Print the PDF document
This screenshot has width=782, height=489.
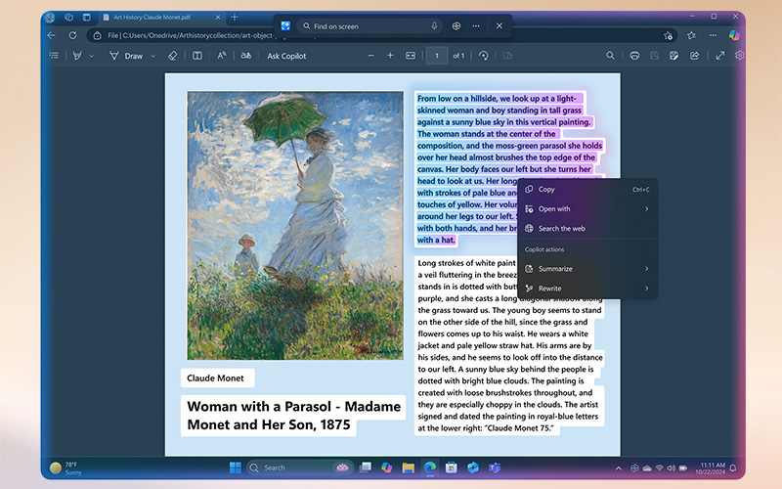click(x=634, y=56)
